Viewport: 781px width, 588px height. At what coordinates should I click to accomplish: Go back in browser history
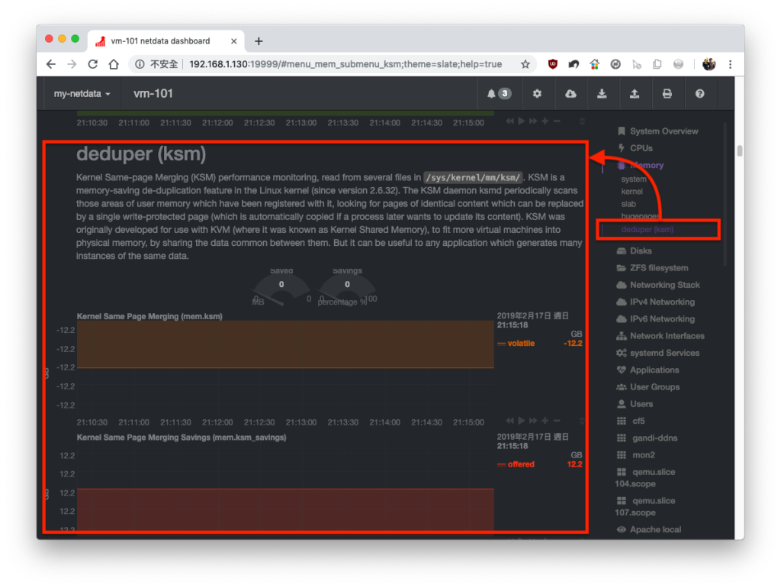51,64
